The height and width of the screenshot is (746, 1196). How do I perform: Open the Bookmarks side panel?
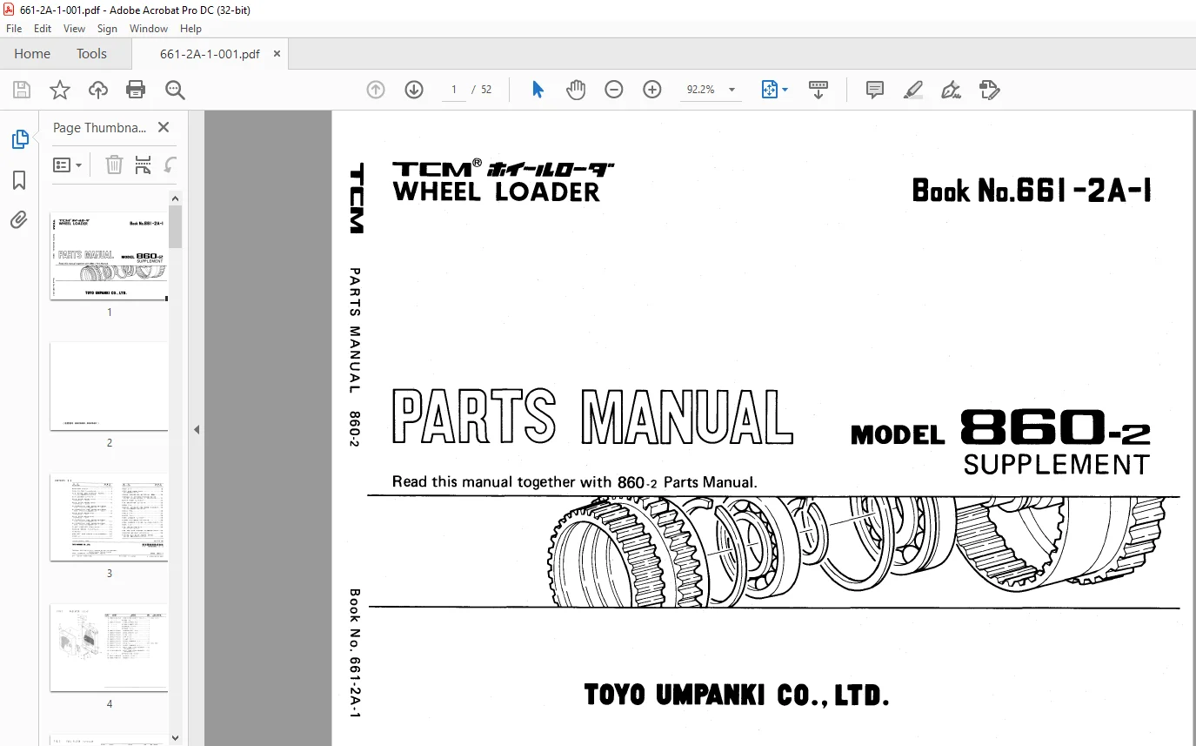pyautogui.click(x=19, y=180)
